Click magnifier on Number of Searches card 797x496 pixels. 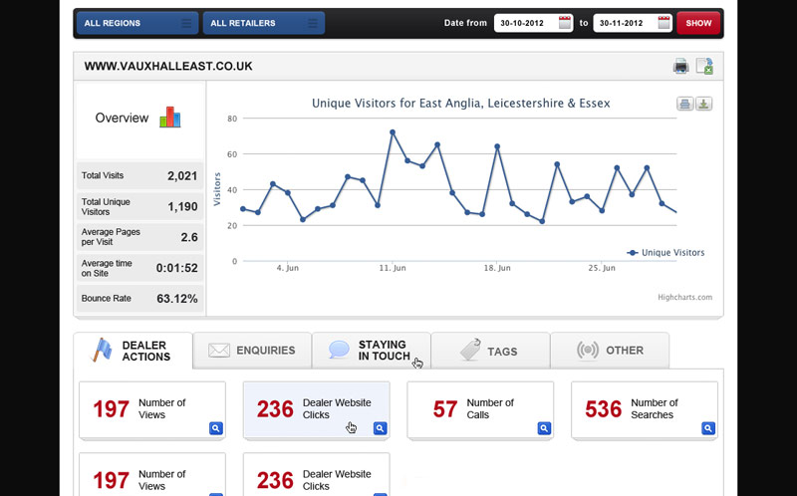tap(708, 428)
